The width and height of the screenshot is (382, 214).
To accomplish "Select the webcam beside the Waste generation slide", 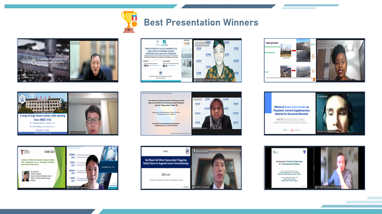I will click(341, 60).
